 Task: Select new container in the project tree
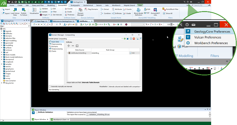[11, 81]
